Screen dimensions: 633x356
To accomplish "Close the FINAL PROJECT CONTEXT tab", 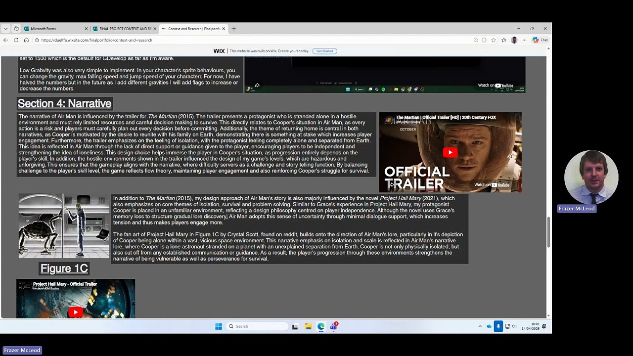I will pos(155,29).
